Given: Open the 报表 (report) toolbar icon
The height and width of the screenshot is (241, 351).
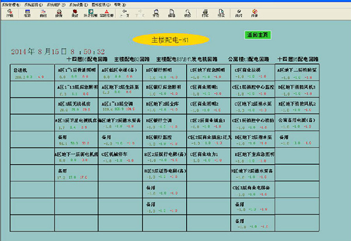Looking at the screenshot, I should (27, 15).
